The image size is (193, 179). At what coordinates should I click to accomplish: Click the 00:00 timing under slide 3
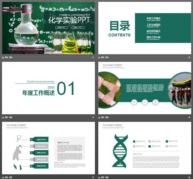(x=9, y=117)
